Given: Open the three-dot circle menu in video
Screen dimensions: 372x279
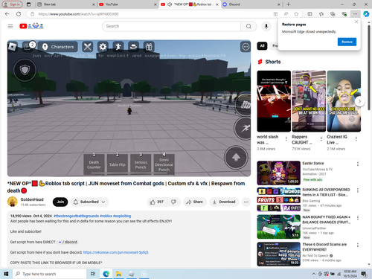Looking at the screenshot, I should (x=246, y=47).
